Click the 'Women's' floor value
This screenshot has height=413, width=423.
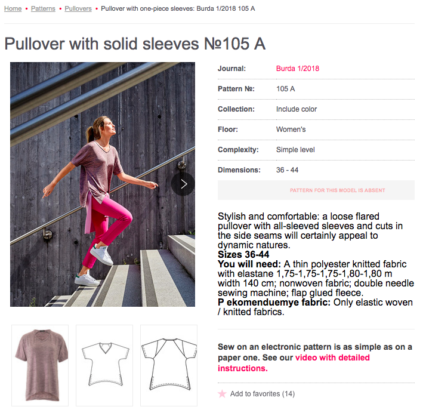click(x=291, y=130)
